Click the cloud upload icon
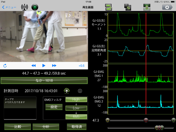The height and width of the screenshot is (132, 176). point(67,91)
